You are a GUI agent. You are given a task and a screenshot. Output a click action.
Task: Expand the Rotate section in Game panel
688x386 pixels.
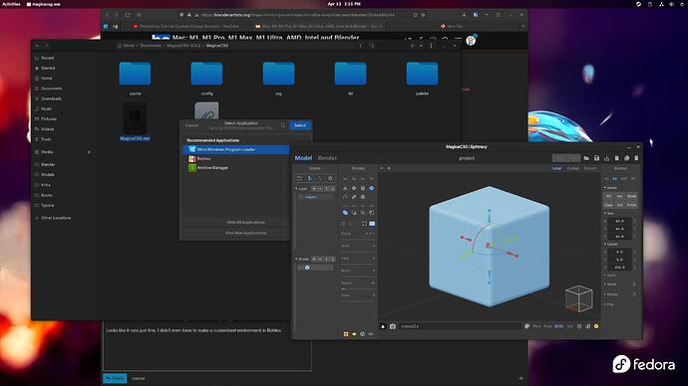[x=605, y=294]
